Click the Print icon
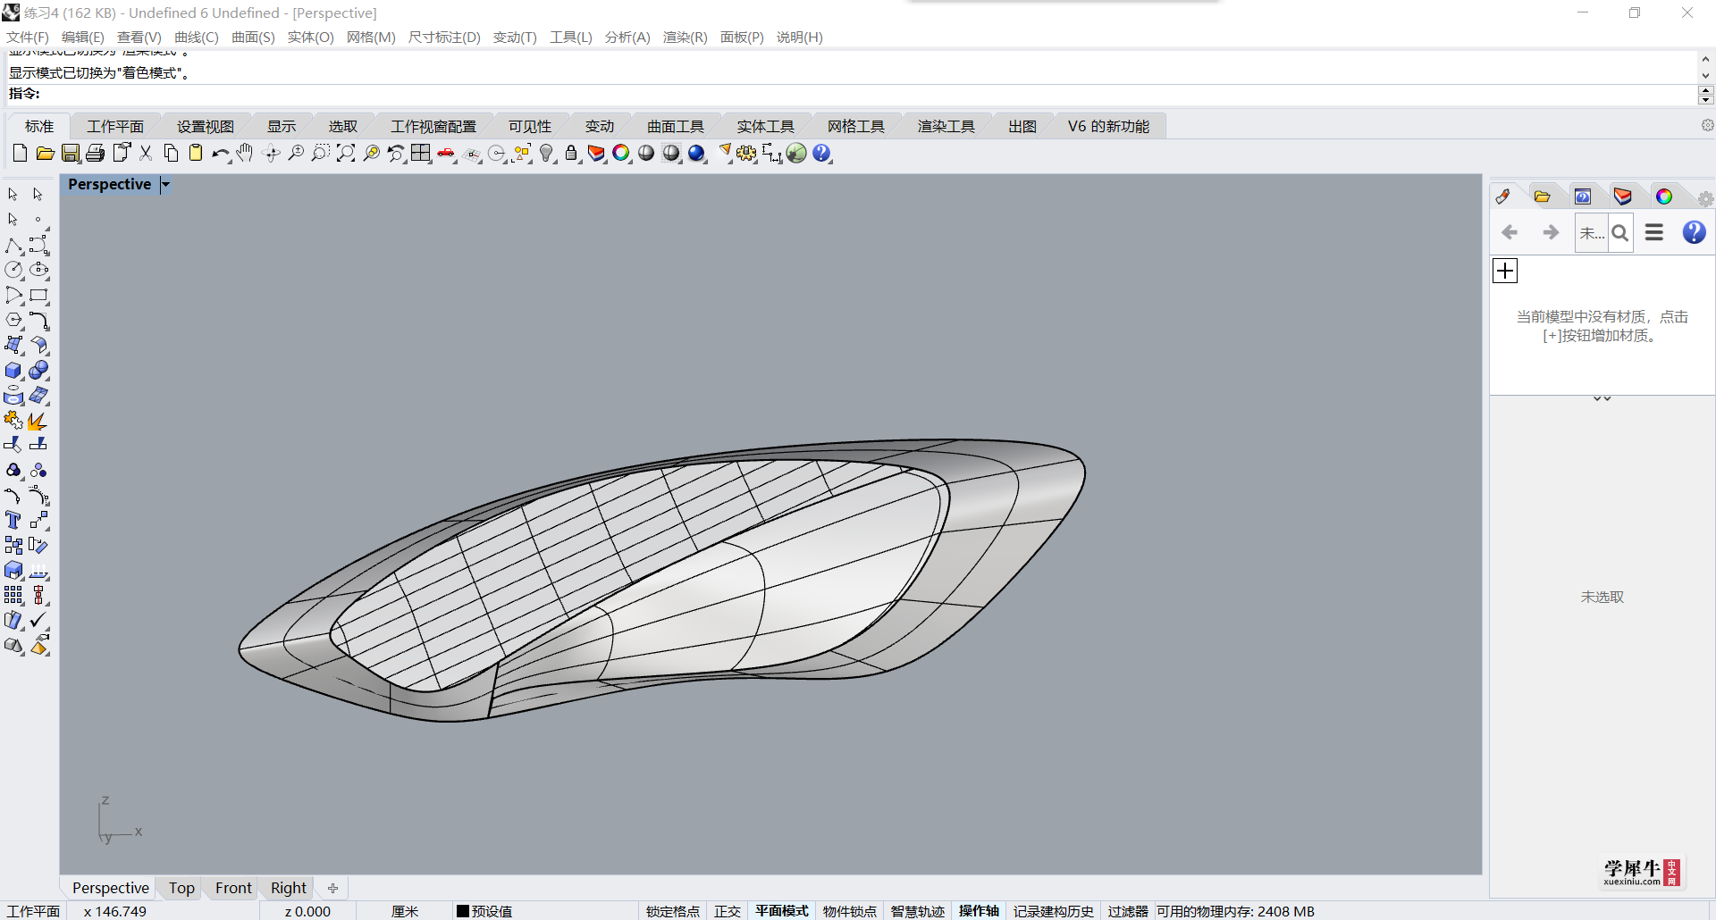This screenshot has width=1716, height=920. click(x=95, y=154)
